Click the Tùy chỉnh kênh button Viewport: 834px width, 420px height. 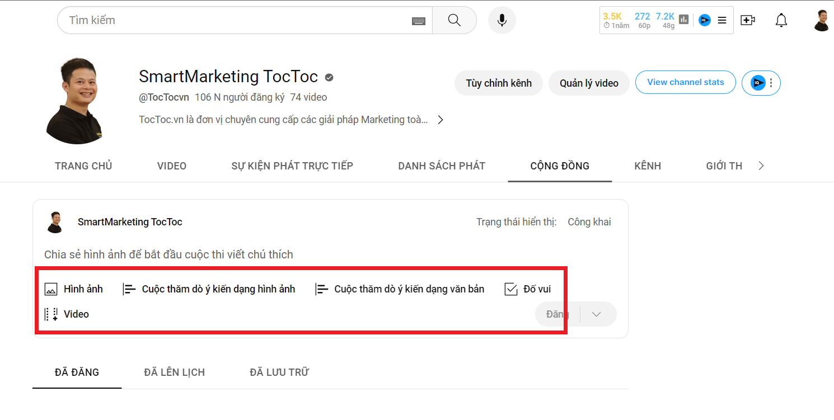coord(498,83)
